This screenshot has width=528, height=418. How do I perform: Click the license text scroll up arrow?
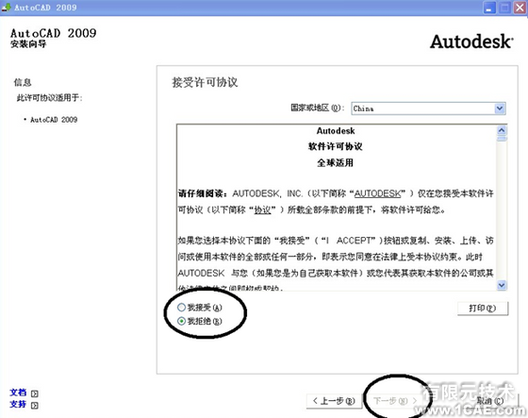point(502,130)
